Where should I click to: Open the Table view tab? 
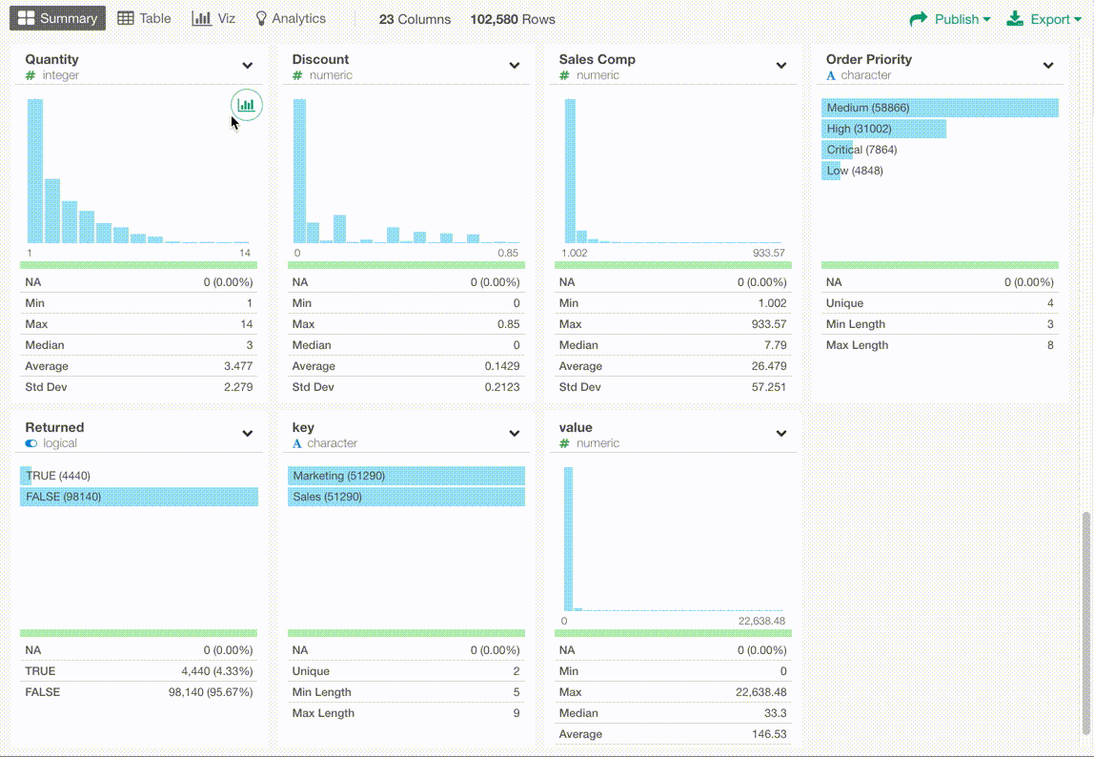coord(145,19)
